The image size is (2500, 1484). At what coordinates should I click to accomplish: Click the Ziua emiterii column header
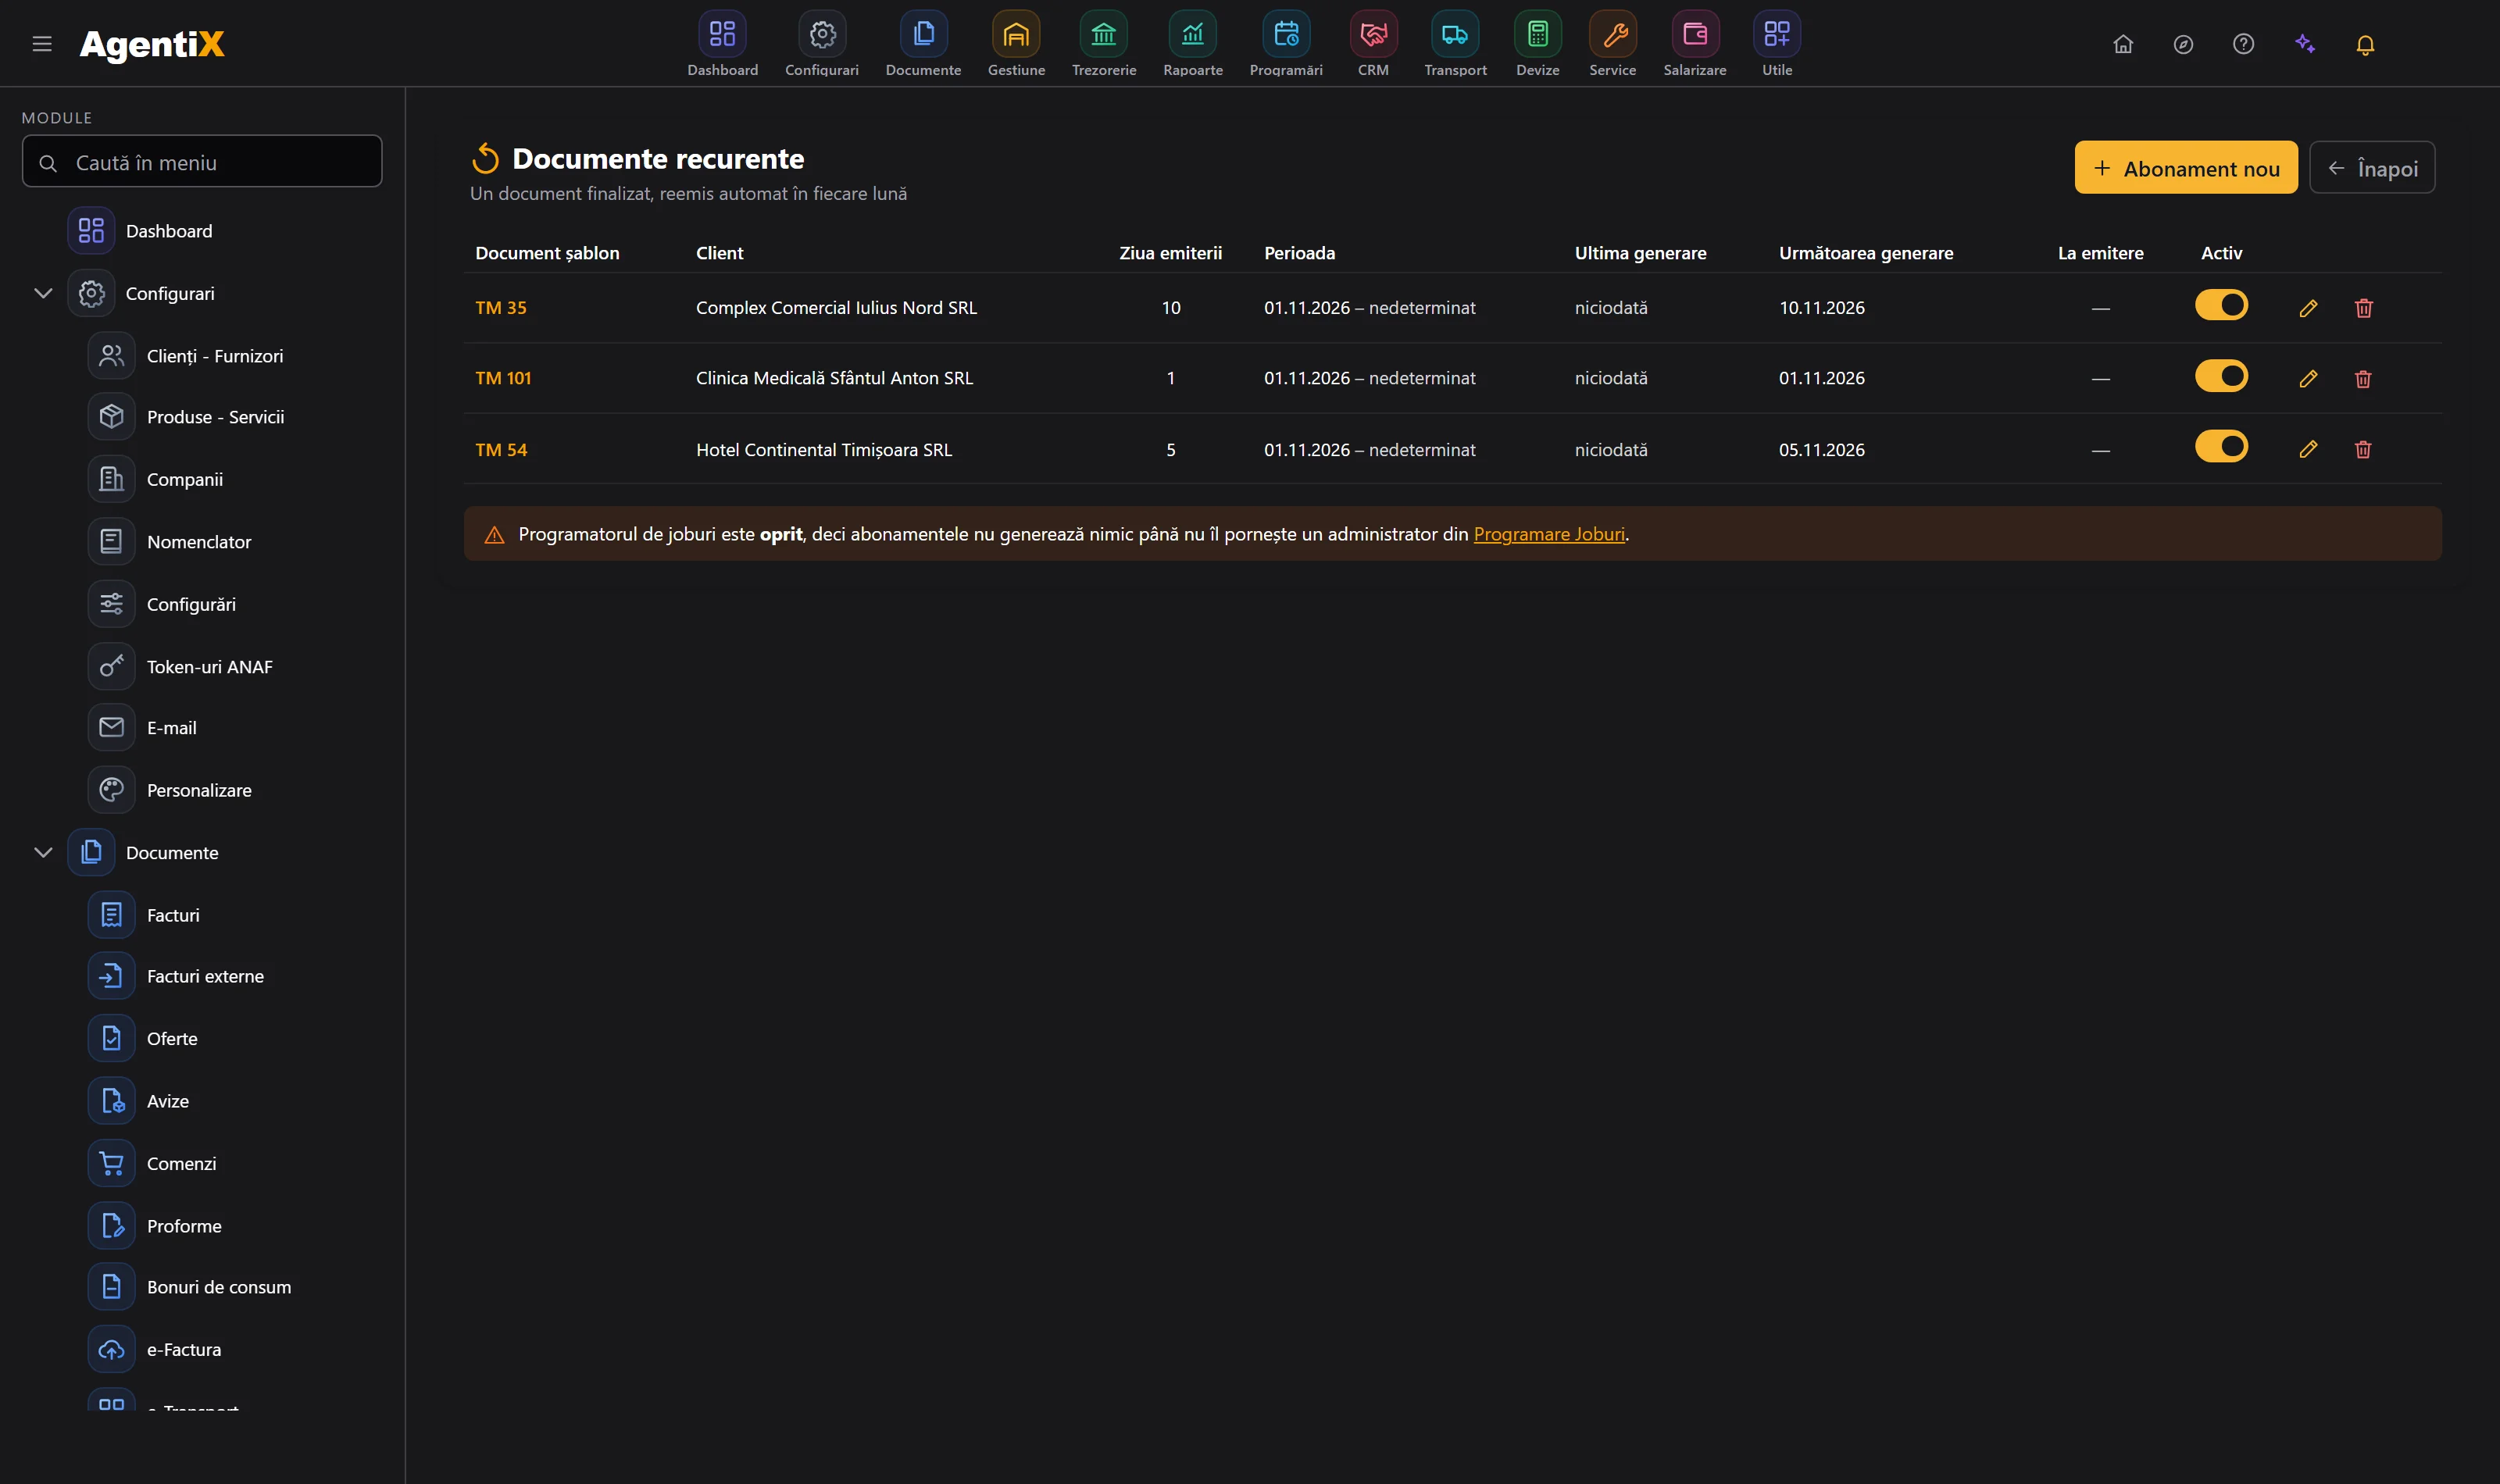(1170, 253)
